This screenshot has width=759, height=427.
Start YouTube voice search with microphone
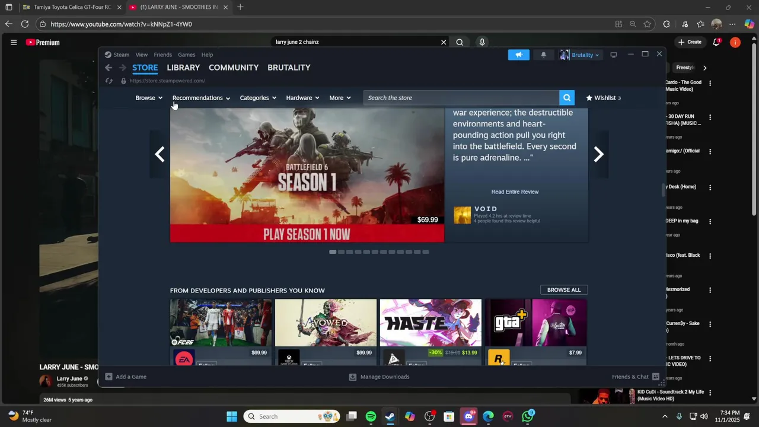pos(482,42)
